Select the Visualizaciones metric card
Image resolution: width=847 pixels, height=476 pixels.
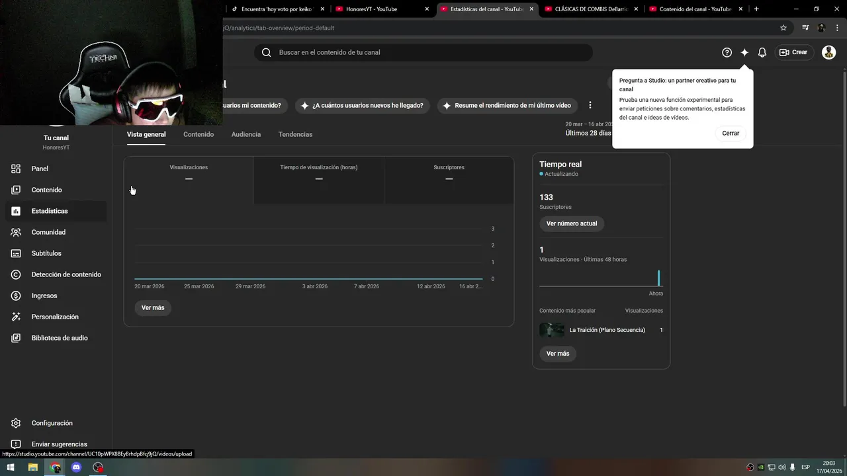(x=189, y=180)
